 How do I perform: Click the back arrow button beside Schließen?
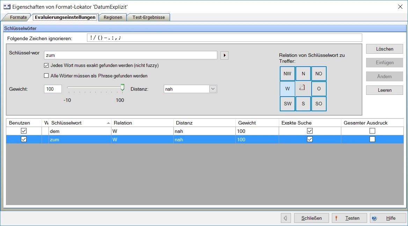click(x=285, y=218)
